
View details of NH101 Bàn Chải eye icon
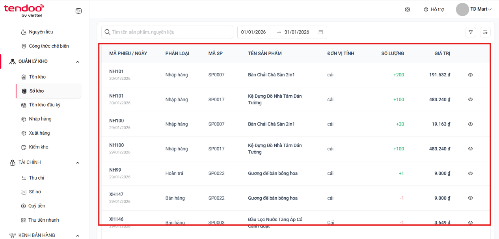click(x=470, y=75)
